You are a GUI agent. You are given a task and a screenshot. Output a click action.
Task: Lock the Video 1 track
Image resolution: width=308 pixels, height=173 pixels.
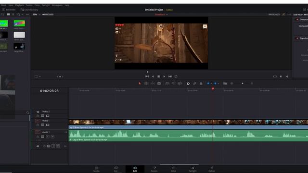click(38, 125)
